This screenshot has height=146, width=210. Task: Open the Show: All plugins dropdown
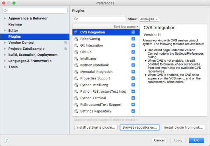(x=149, y=19)
